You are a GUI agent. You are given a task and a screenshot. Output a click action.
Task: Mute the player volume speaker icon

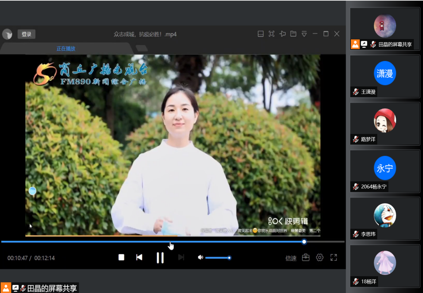click(200, 258)
